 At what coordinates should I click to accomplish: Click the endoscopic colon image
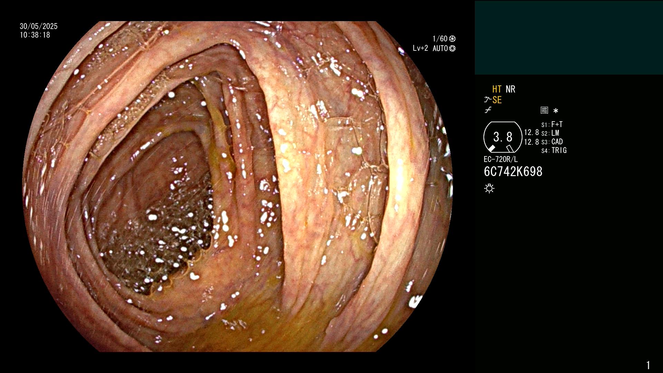[238, 186]
